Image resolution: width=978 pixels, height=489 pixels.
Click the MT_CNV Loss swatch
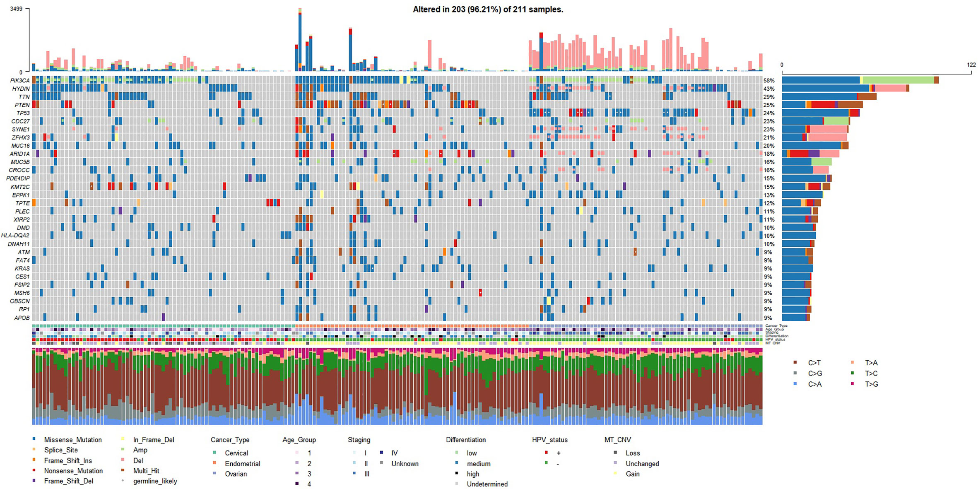coord(615,452)
